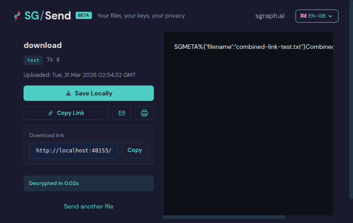Image resolution: width=353 pixels, height=223 pixels.
Task: Click the Copy Link button
Action: point(66,113)
